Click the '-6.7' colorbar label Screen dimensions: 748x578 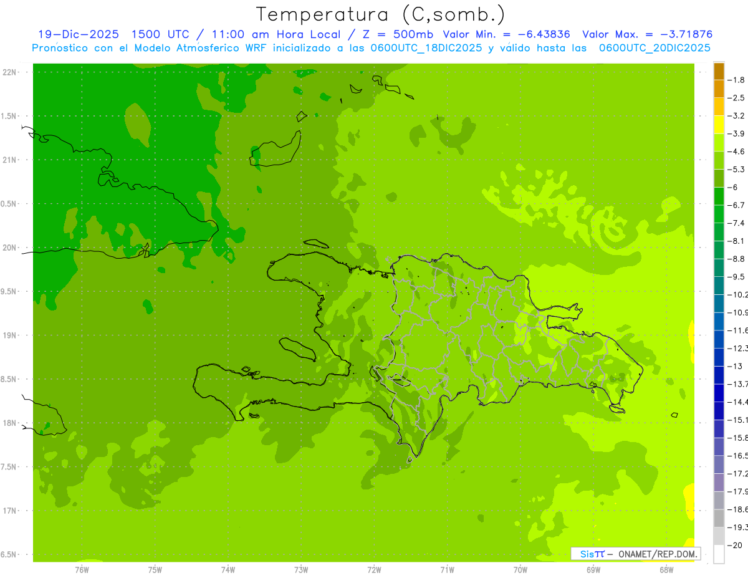(x=736, y=205)
